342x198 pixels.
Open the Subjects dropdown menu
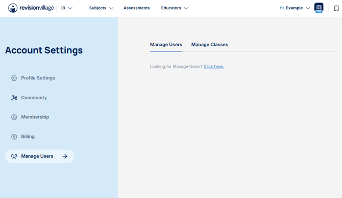101,8
